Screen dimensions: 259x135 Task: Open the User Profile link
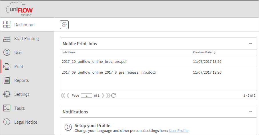pos(179,130)
